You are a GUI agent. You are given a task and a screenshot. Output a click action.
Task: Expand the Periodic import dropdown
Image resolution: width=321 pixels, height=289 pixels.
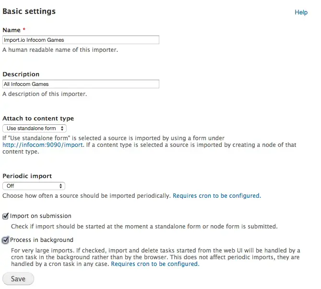tap(34, 186)
